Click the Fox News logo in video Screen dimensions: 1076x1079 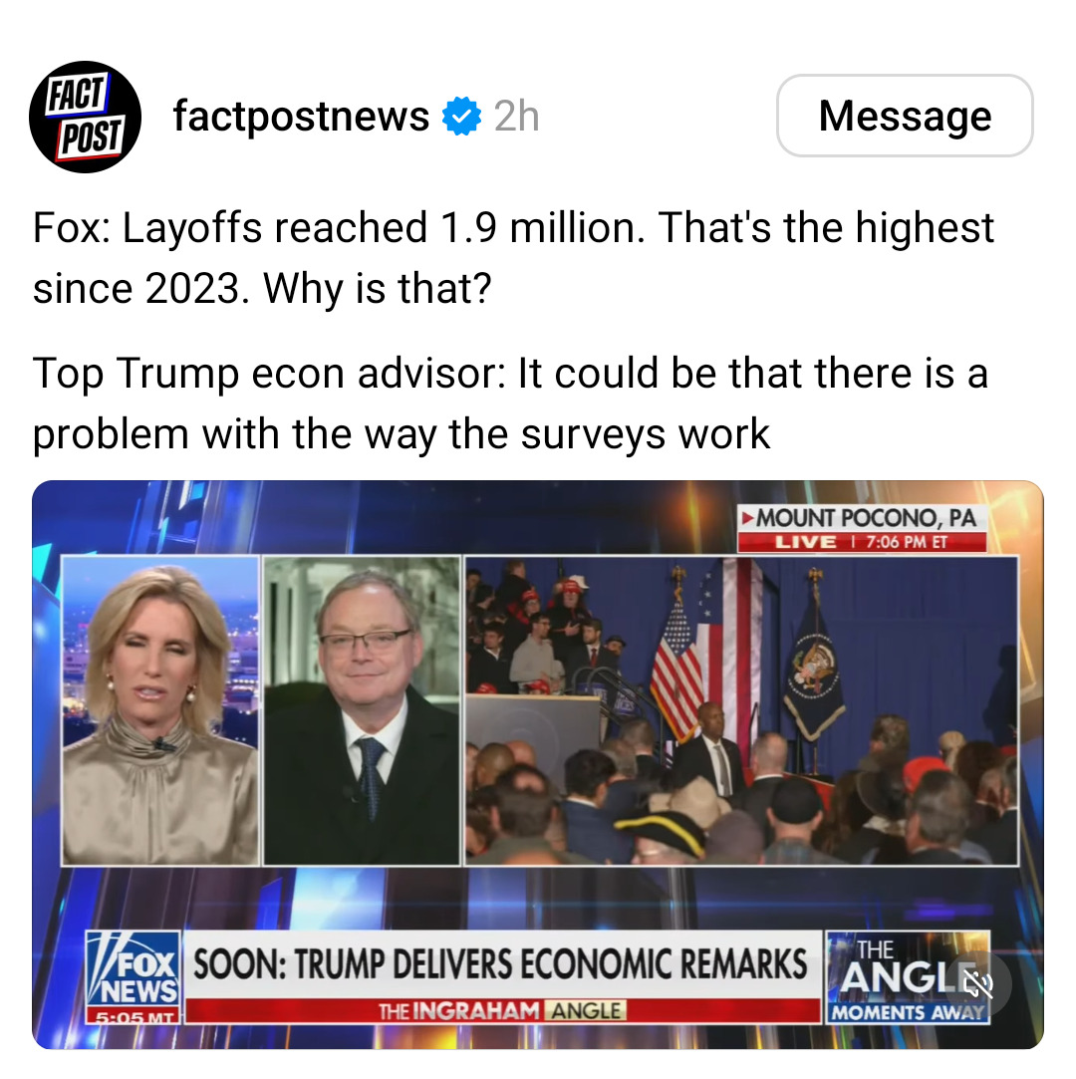[133, 969]
